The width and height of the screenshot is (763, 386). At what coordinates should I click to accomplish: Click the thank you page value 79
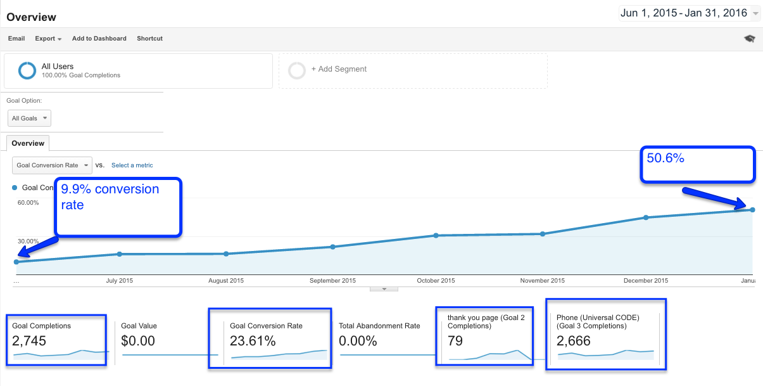[x=455, y=341]
